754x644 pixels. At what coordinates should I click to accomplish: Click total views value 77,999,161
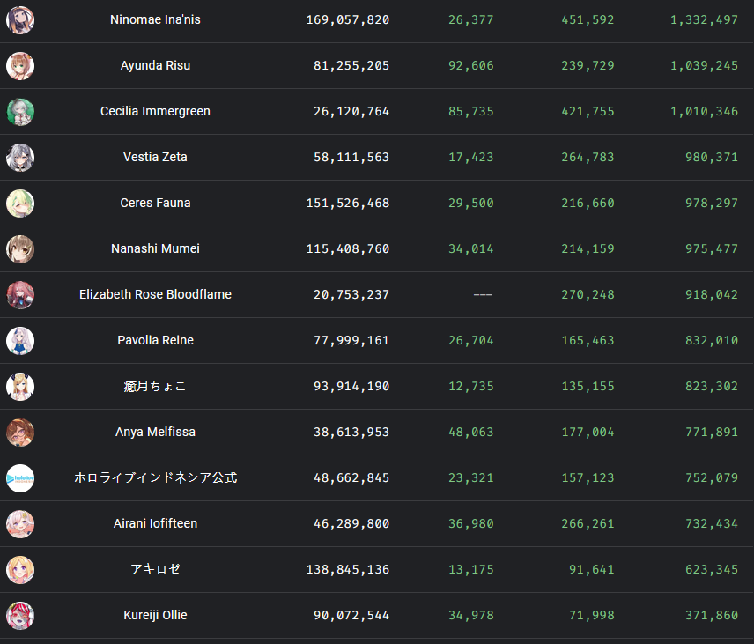351,341
